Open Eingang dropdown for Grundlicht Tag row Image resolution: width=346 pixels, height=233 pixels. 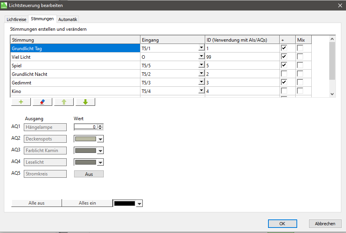coord(201,48)
